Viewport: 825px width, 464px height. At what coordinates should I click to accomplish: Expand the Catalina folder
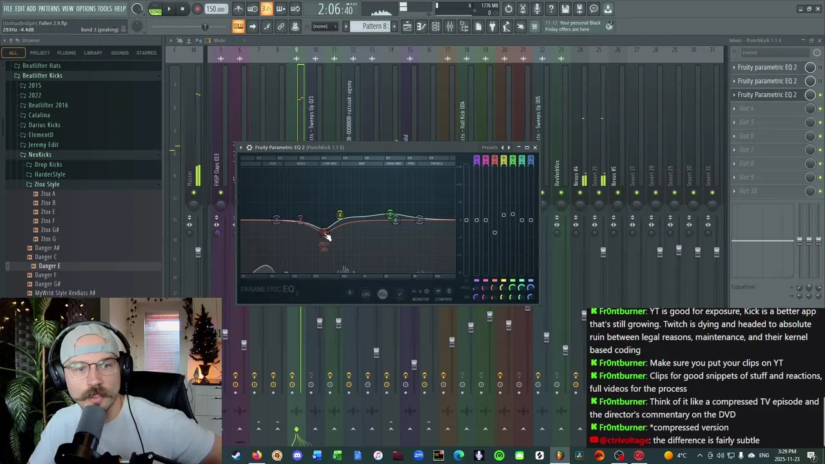39,115
